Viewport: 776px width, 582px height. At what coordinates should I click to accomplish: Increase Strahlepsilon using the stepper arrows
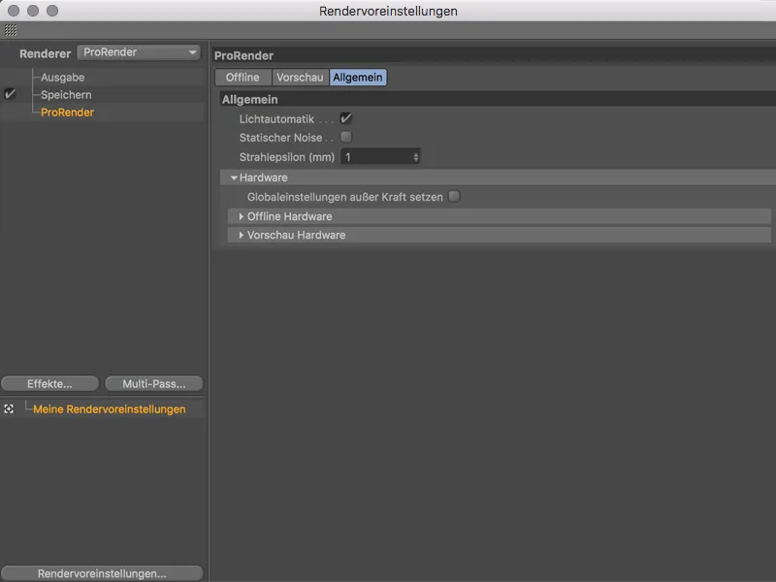click(418, 156)
